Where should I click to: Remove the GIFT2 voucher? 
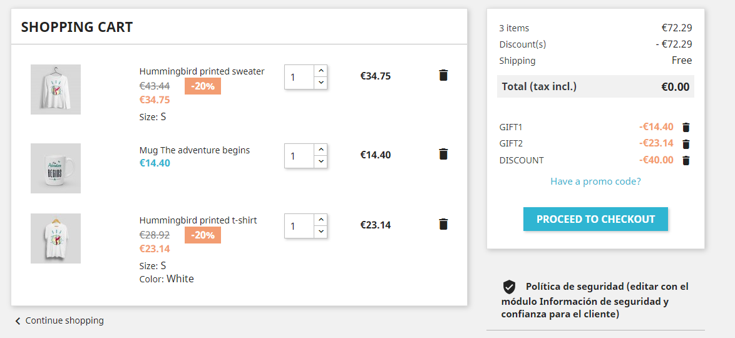coord(686,144)
